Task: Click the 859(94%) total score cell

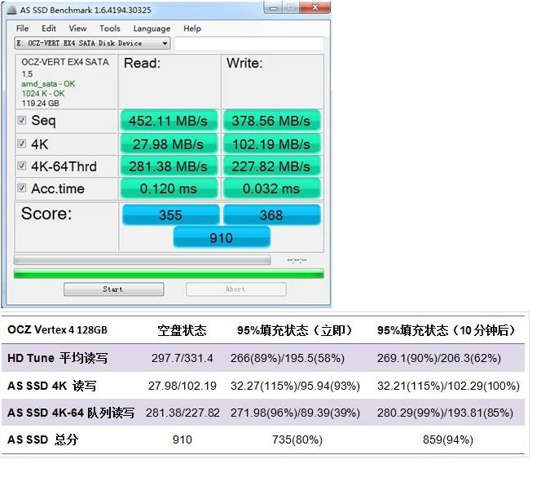Action: tap(448, 440)
